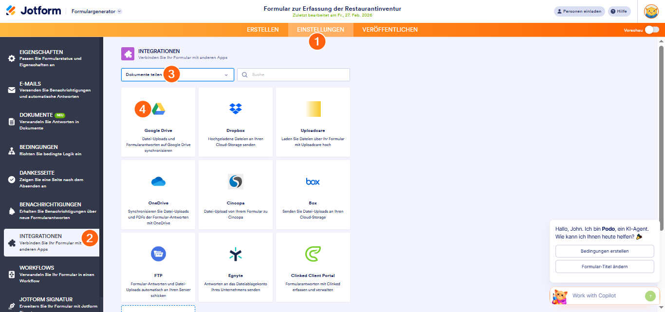
Task: Select the Google Drive integration
Action: coord(158,122)
